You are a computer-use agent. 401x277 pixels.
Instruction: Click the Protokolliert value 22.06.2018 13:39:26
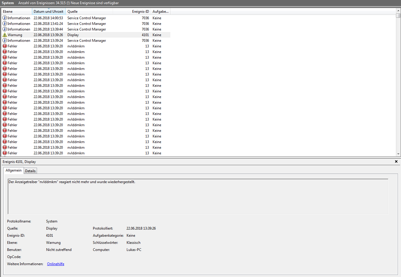[141, 228]
